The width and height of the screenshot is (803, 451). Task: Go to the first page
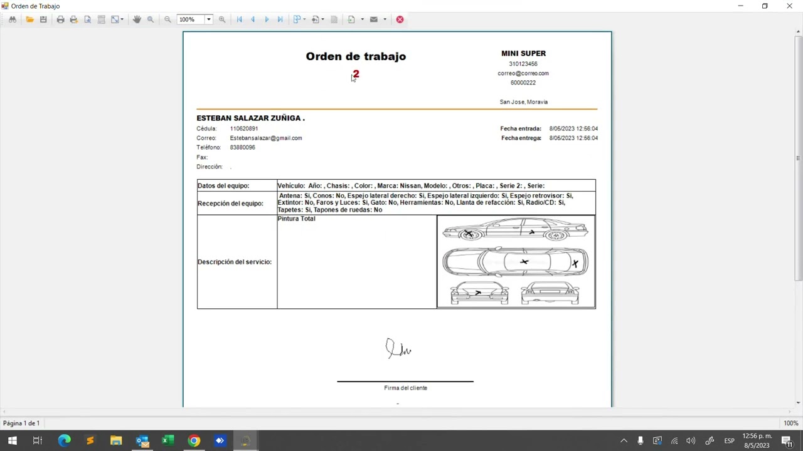click(239, 19)
